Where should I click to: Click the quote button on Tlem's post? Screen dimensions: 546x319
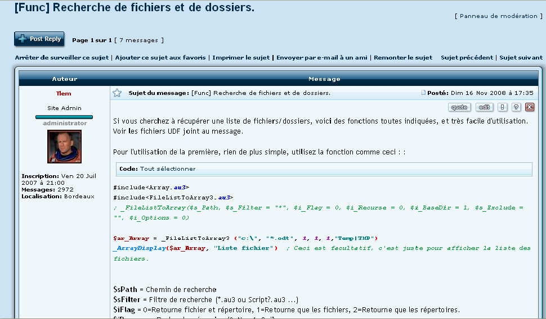point(459,107)
